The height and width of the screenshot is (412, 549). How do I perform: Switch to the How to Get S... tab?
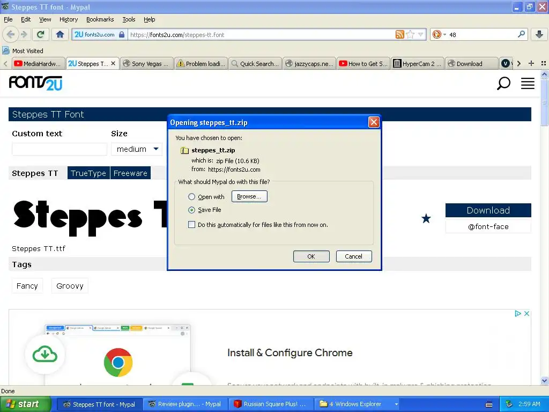(364, 63)
